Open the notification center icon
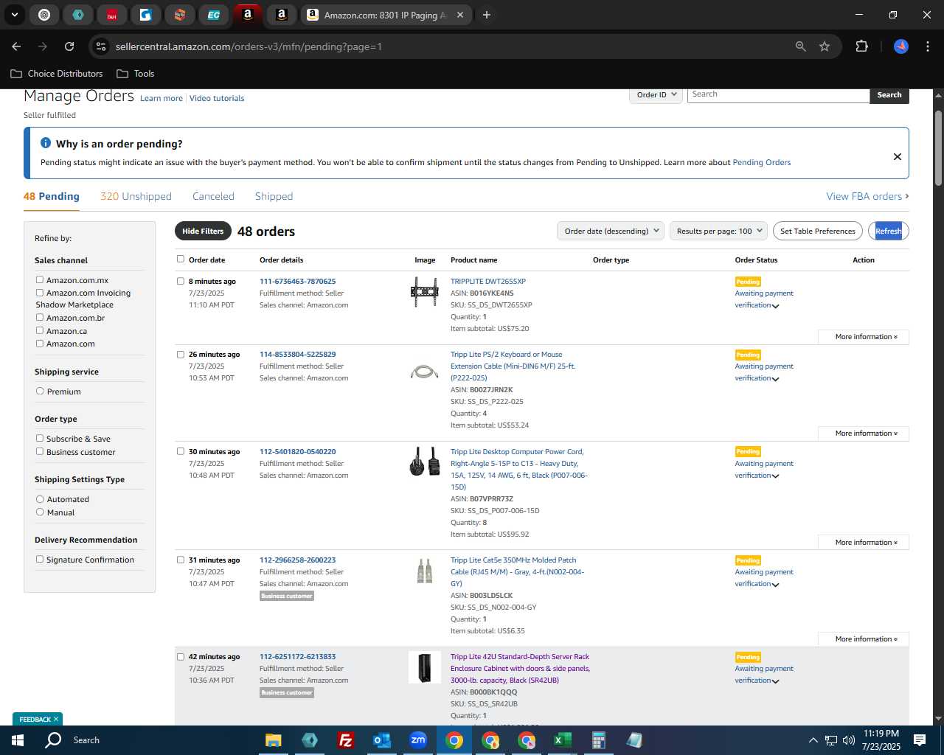The image size is (944, 755). point(920,740)
